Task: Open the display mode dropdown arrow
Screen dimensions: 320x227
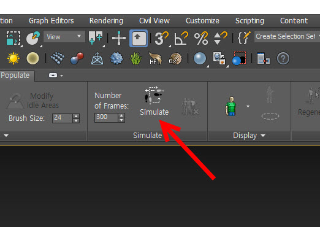Action: click(x=248, y=106)
